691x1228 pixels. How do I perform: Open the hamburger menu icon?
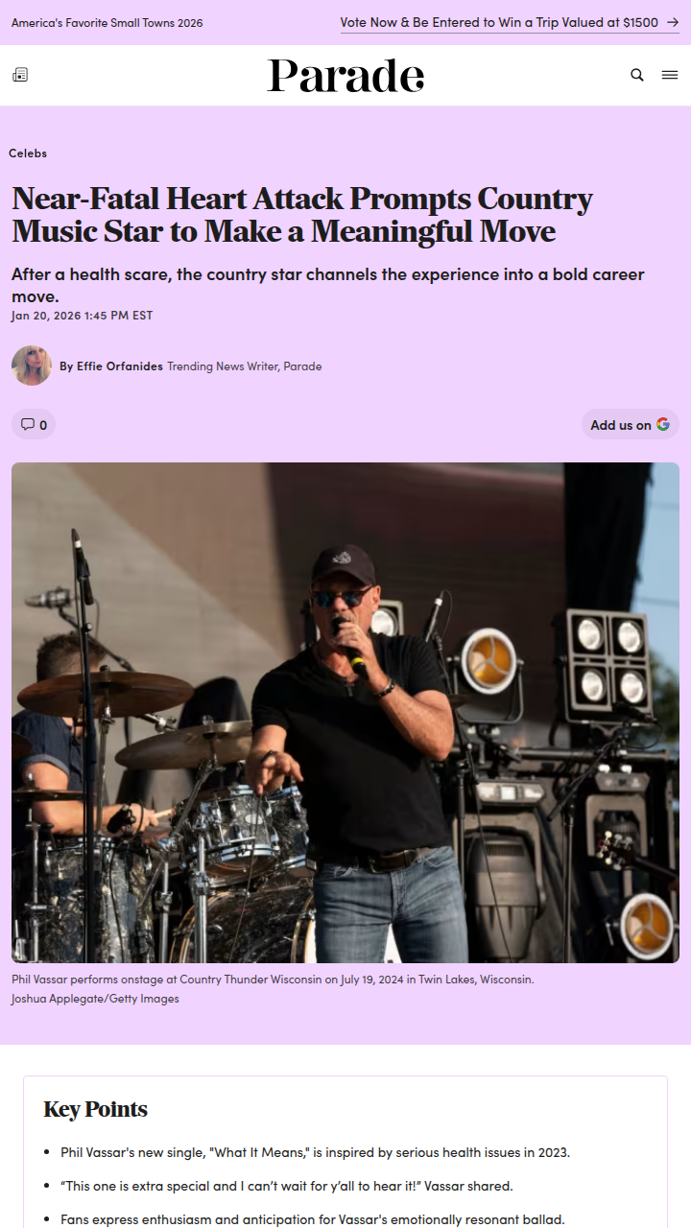(670, 75)
